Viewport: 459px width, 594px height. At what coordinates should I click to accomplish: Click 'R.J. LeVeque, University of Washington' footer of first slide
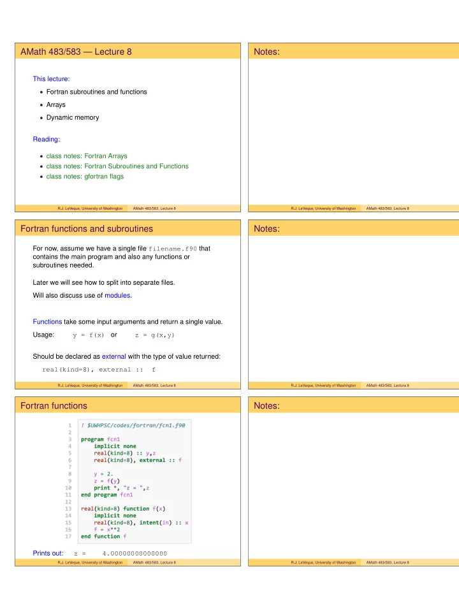(x=91, y=208)
